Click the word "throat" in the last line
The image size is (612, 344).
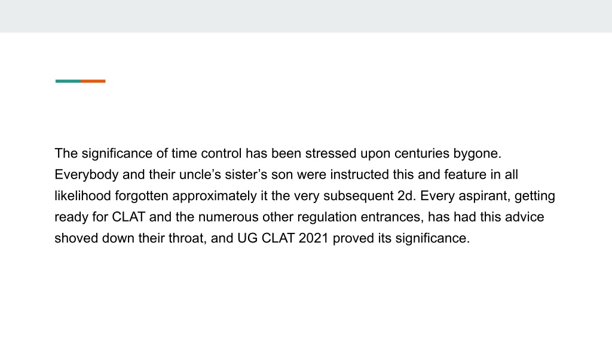click(186, 238)
